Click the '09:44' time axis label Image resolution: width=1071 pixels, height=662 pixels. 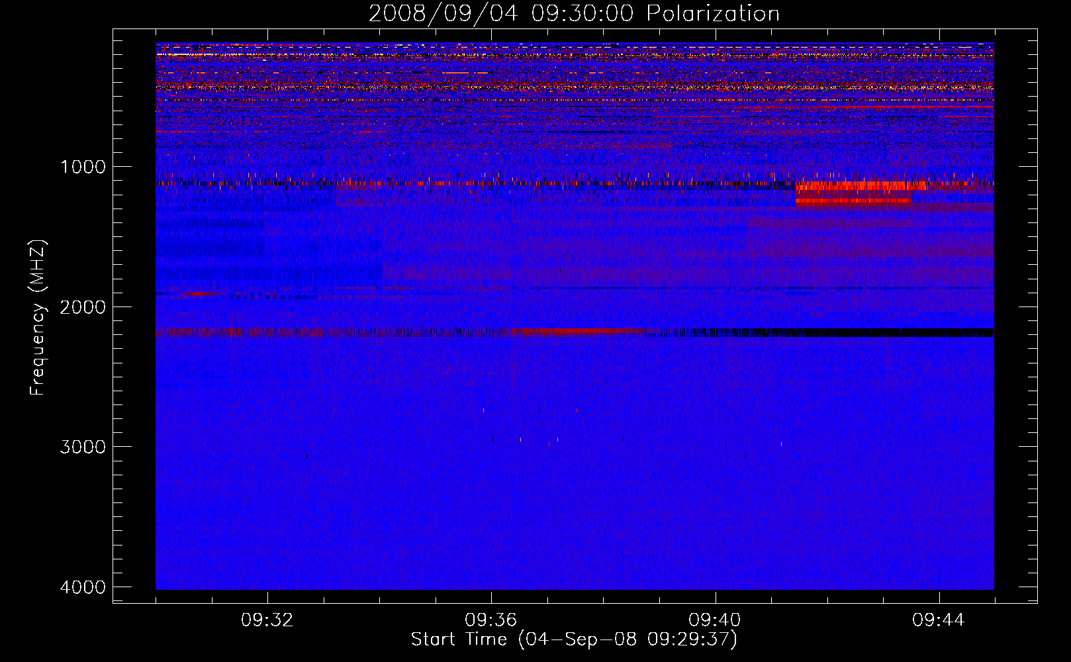coord(938,620)
